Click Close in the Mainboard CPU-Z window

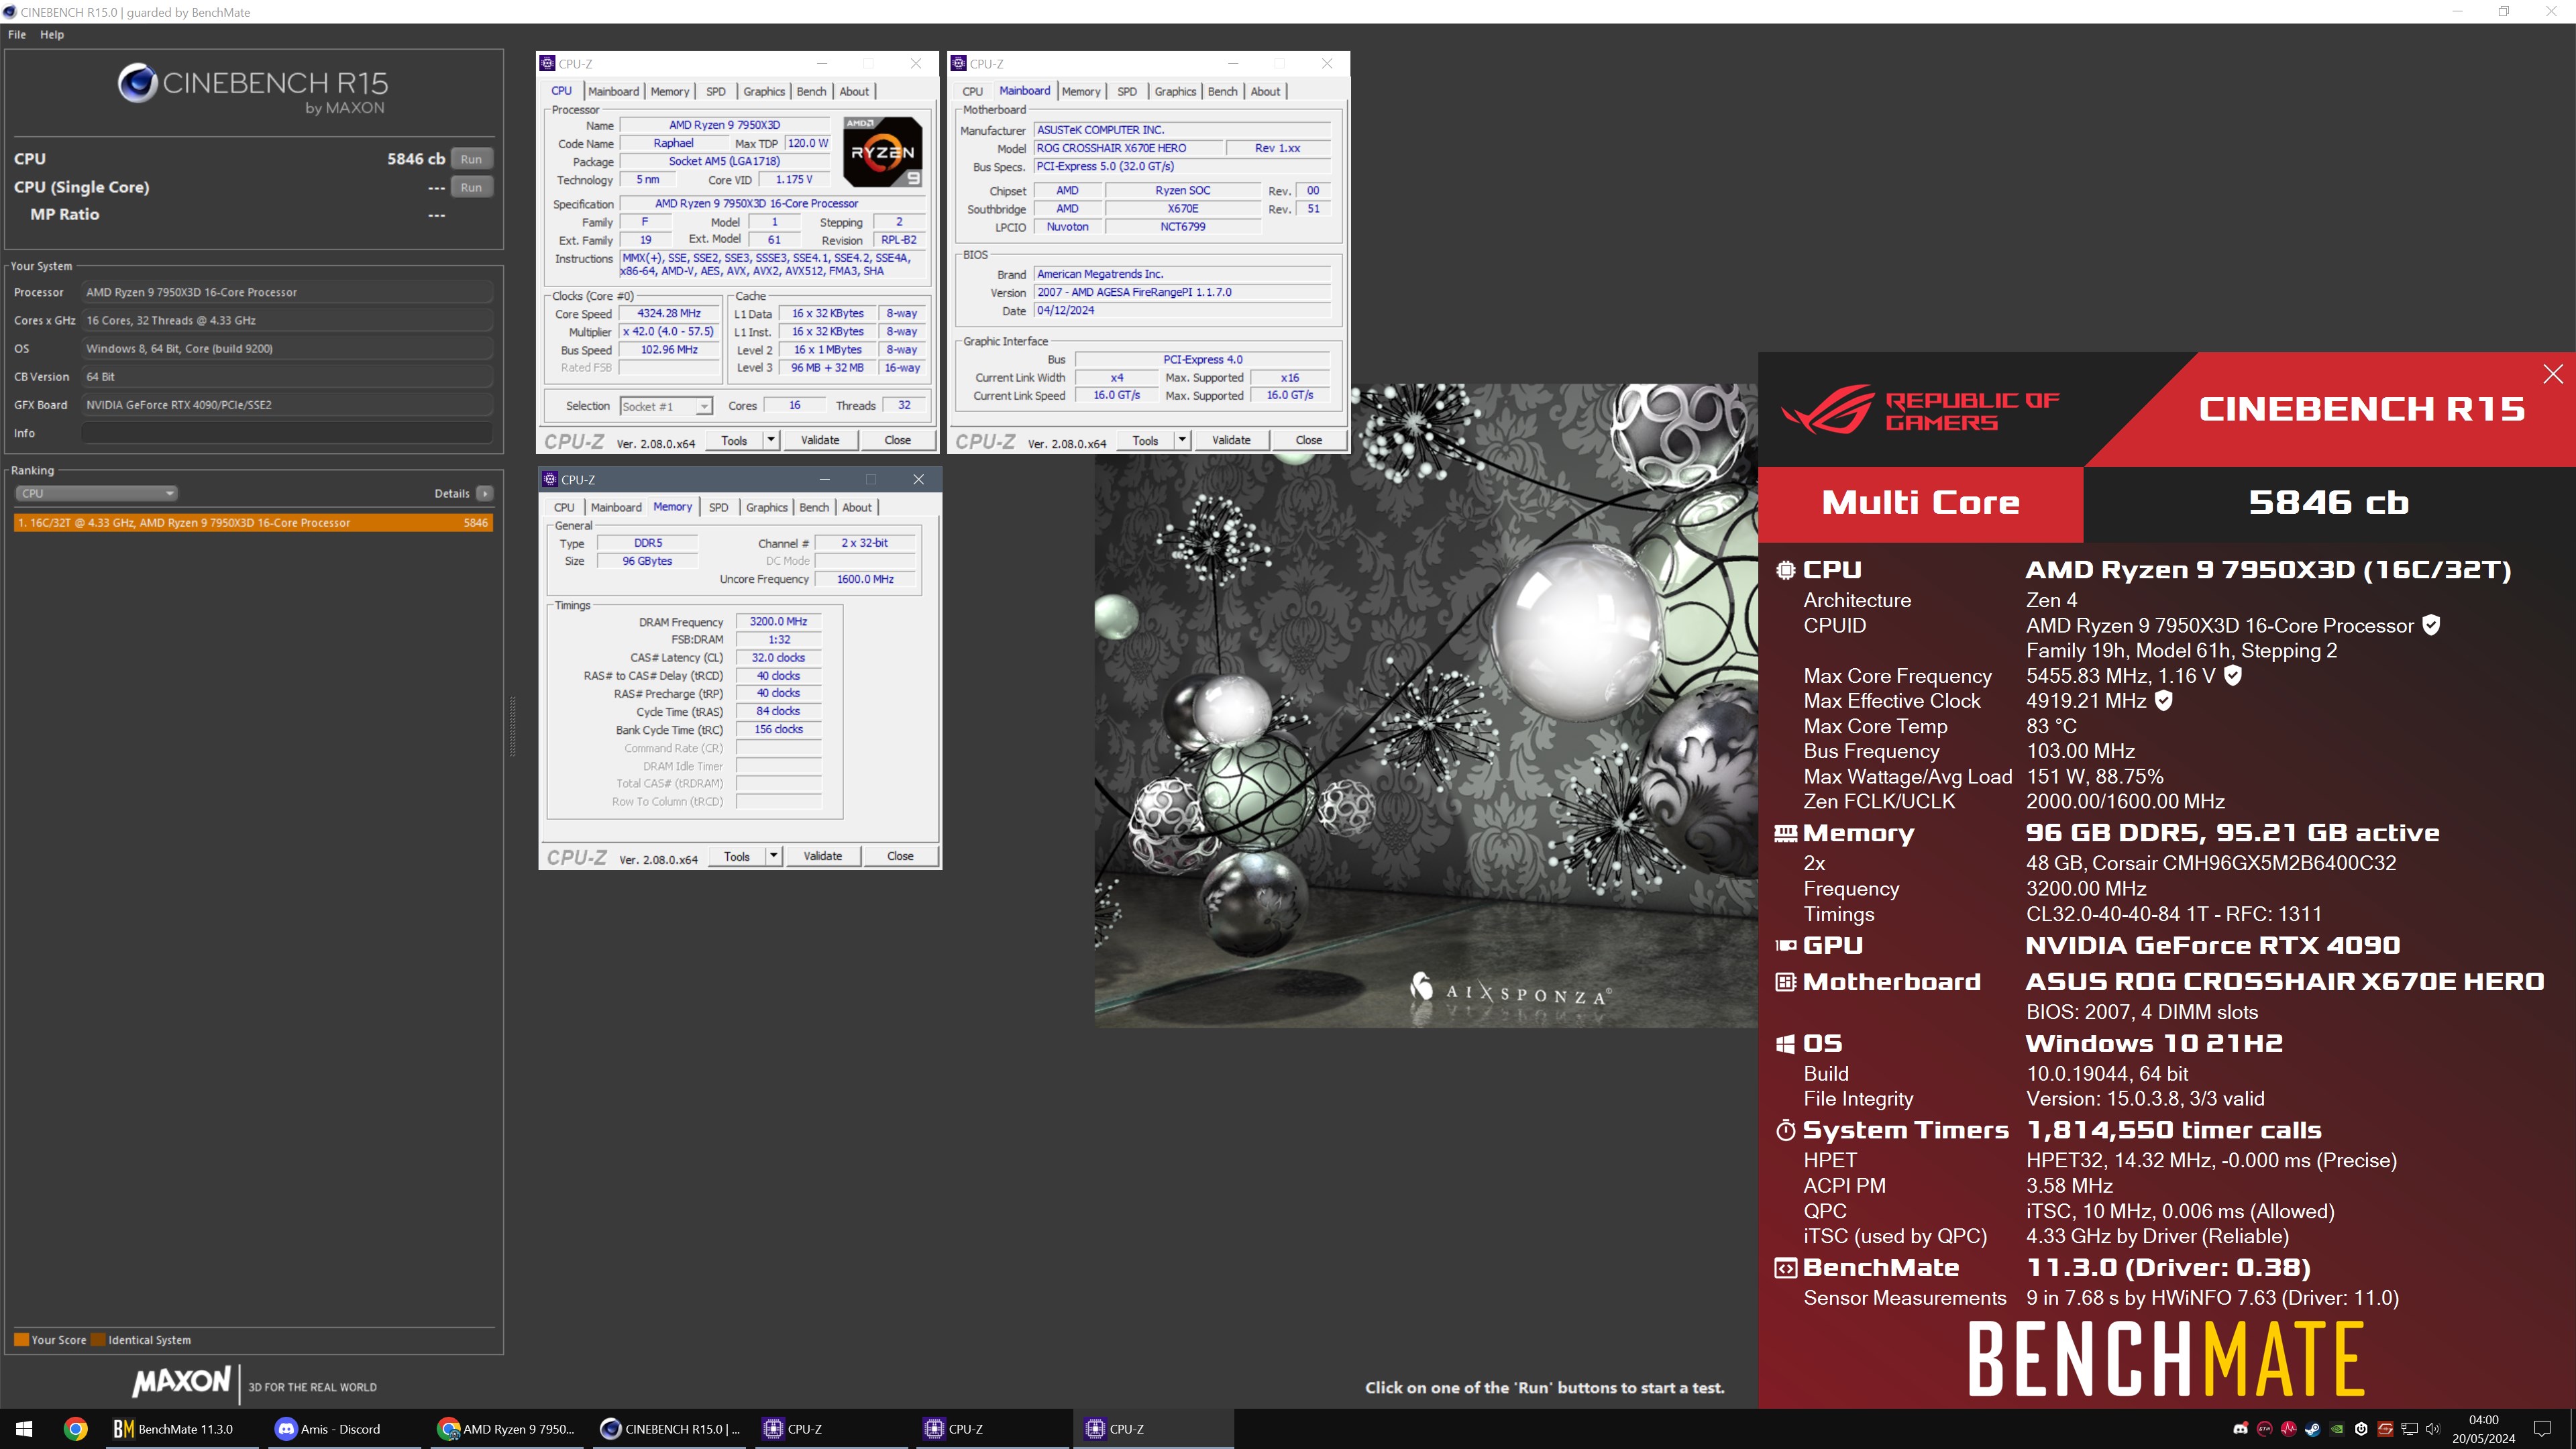(1308, 440)
